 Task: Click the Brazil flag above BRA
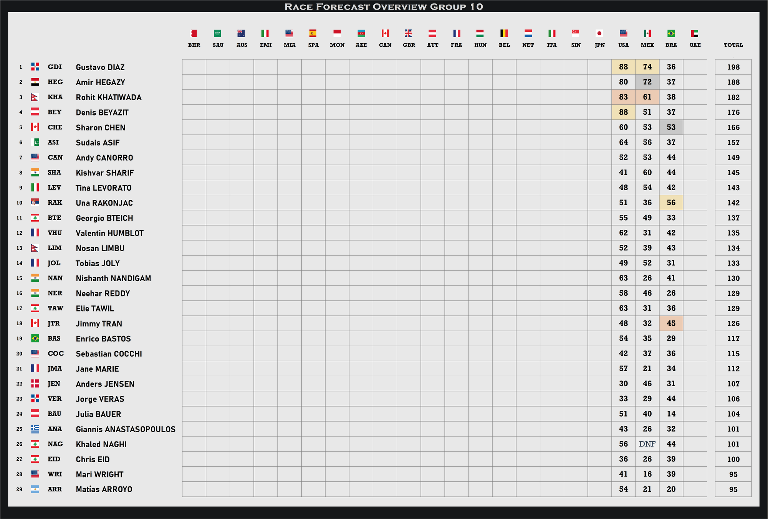coord(671,33)
